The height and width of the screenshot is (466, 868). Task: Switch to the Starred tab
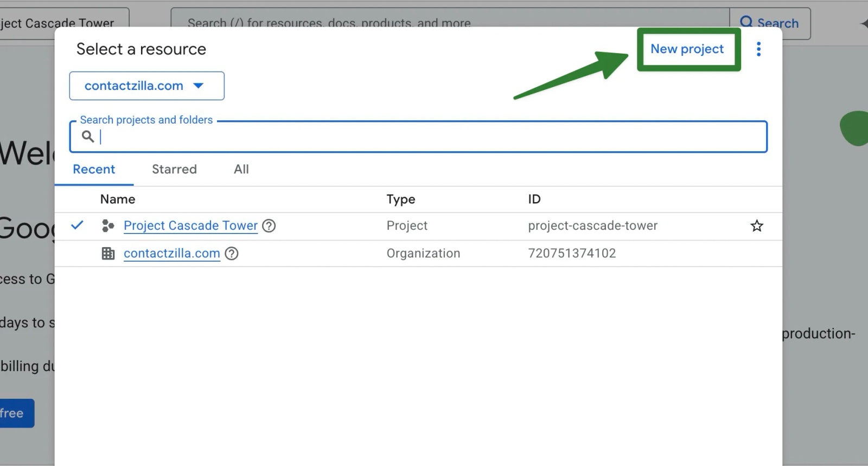pos(174,170)
